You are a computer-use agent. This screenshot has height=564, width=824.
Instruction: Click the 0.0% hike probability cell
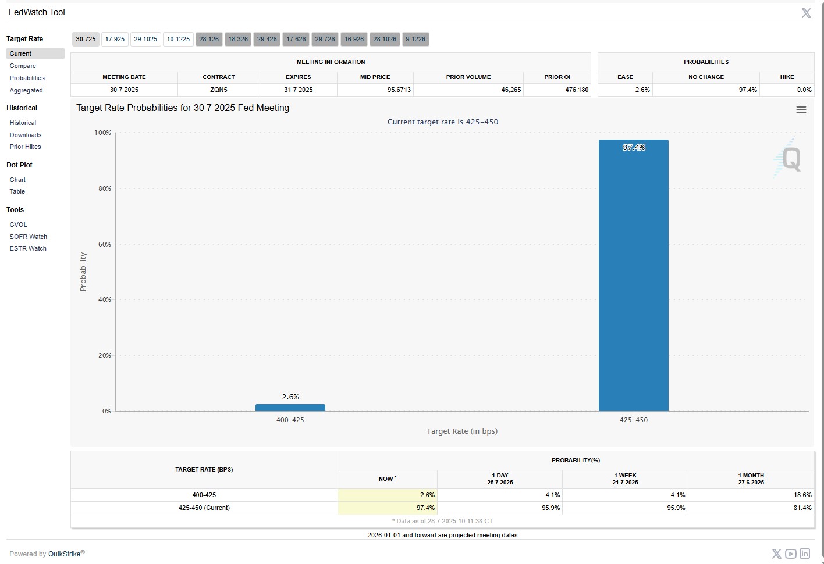787,90
